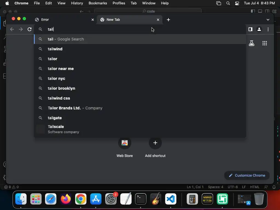The height and width of the screenshot is (210, 280).
Task: Open the Chrome side panel
Action: tap(250, 29)
